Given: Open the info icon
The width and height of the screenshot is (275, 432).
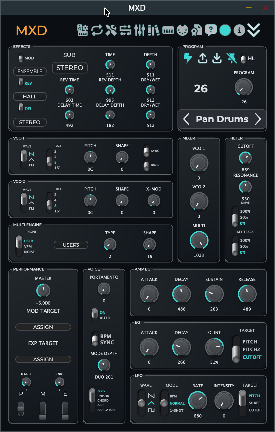Looking at the screenshot, I should tap(239, 30).
